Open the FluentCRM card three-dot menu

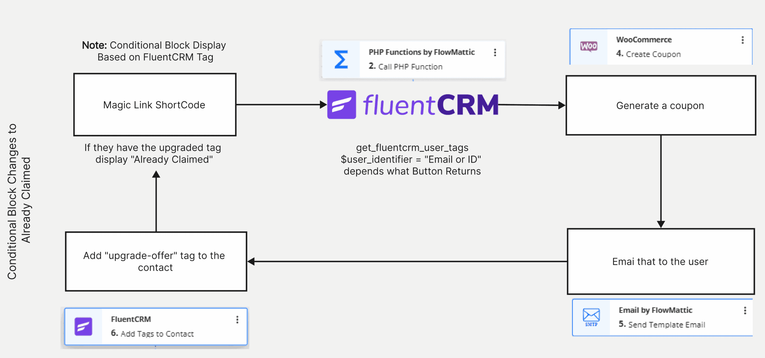point(237,320)
